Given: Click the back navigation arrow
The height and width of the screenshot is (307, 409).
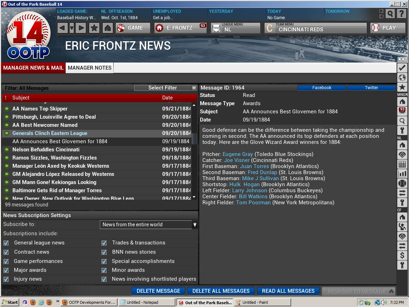Looking at the screenshot, I should [62, 28].
